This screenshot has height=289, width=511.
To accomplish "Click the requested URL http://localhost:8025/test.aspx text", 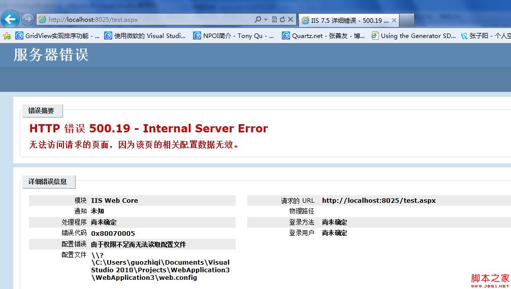I will (378, 201).
